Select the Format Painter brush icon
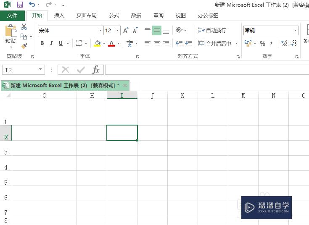Viewport: 309px width, 225px height. pos(24,46)
